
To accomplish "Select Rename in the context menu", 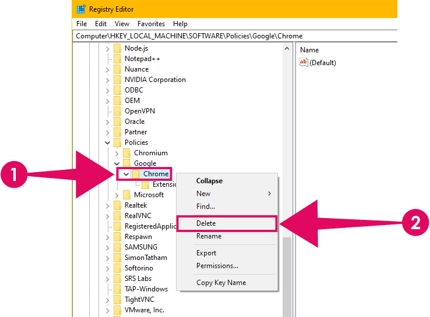I will (x=227, y=236).
